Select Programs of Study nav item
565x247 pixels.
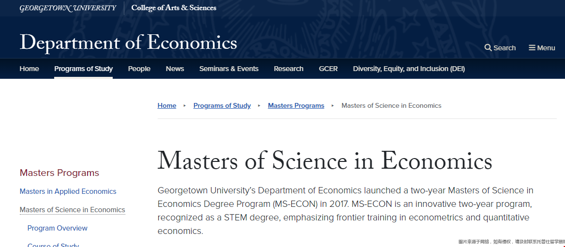(x=84, y=69)
